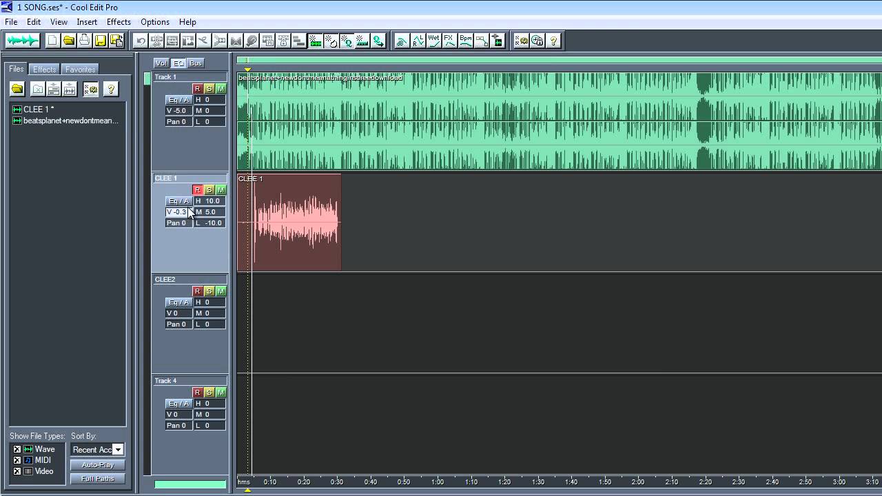Disarm record on the CLEE 1 track

(x=197, y=190)
